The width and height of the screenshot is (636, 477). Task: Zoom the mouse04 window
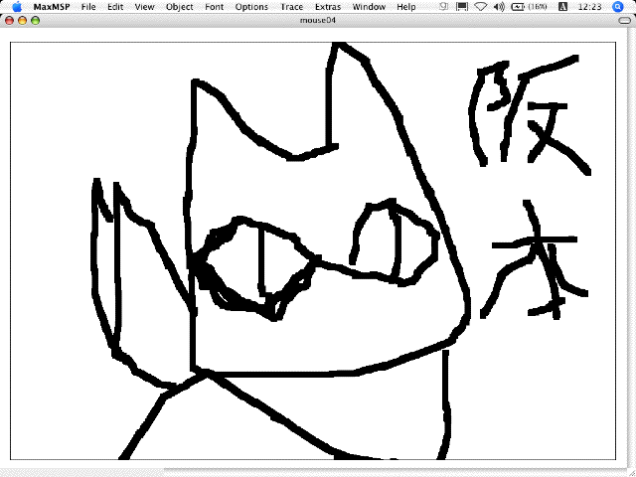pyautogui.click(x=36, y=21)
